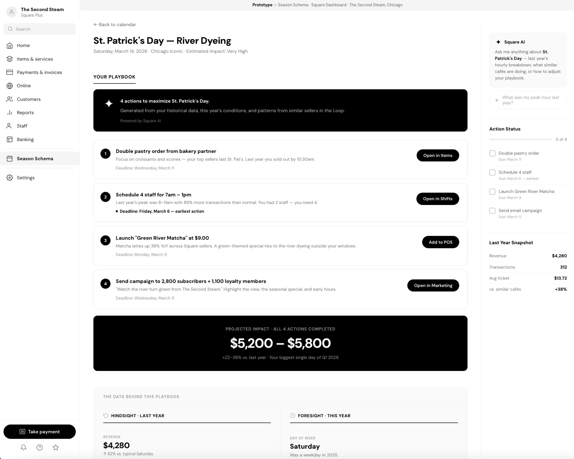Click the Action Status progress bar
This screenshot has height=459, width=574.
(x=521, y=139)
